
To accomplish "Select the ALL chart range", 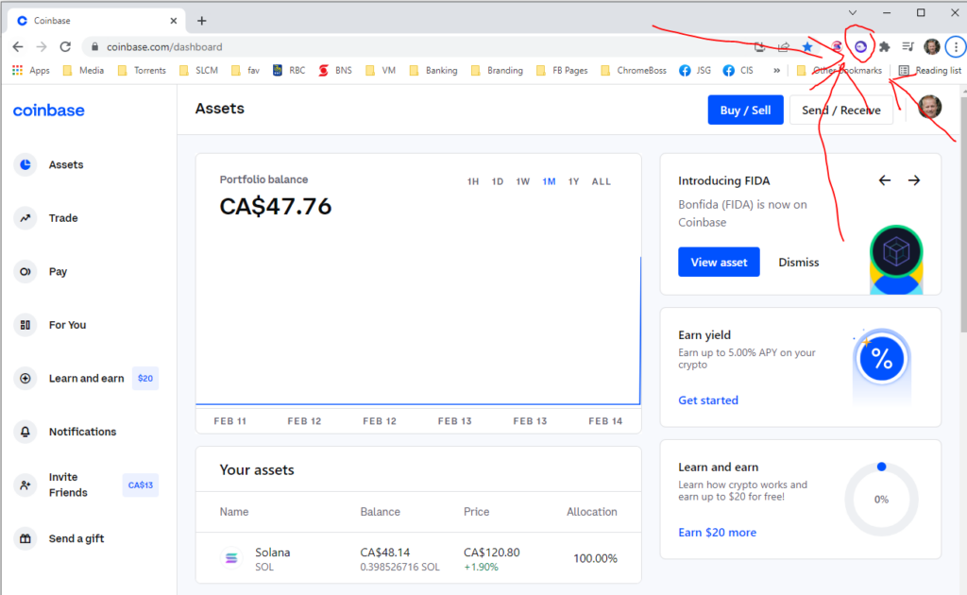I will pos(602,181).
